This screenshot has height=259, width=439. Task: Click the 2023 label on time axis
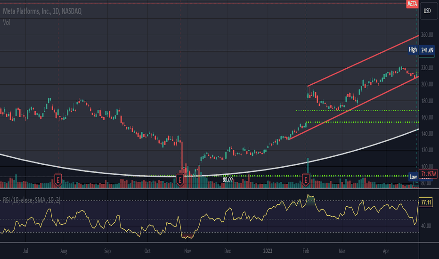(268, 251)
